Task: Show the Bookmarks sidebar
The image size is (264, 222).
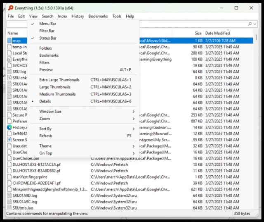Action: (83, 55)
